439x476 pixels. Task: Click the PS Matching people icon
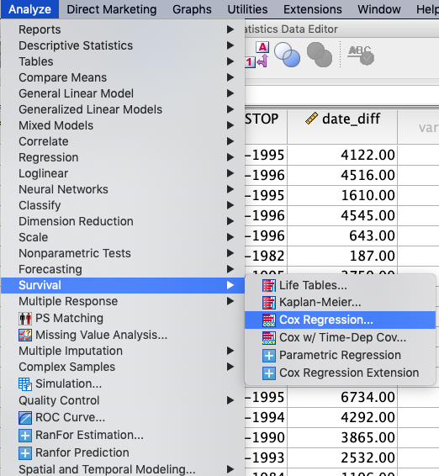25,319
